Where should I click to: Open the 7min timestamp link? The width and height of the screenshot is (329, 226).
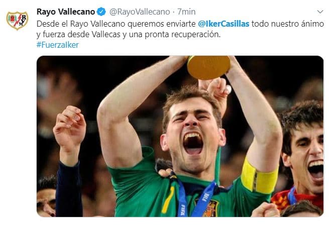[186, 12]
